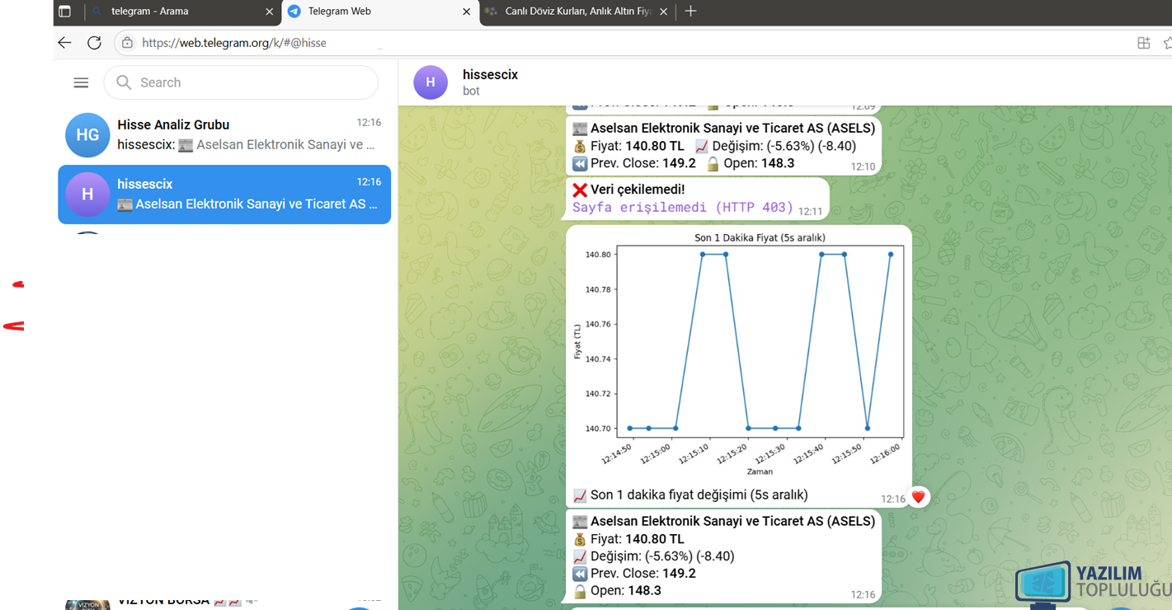Open the Telegram hamburger menu
1172x610 pixels.
pyautogui.click(x=81, y=82)
